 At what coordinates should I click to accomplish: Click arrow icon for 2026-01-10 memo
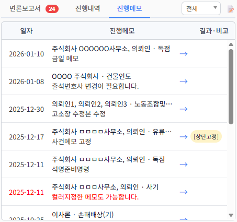(184, 54)
